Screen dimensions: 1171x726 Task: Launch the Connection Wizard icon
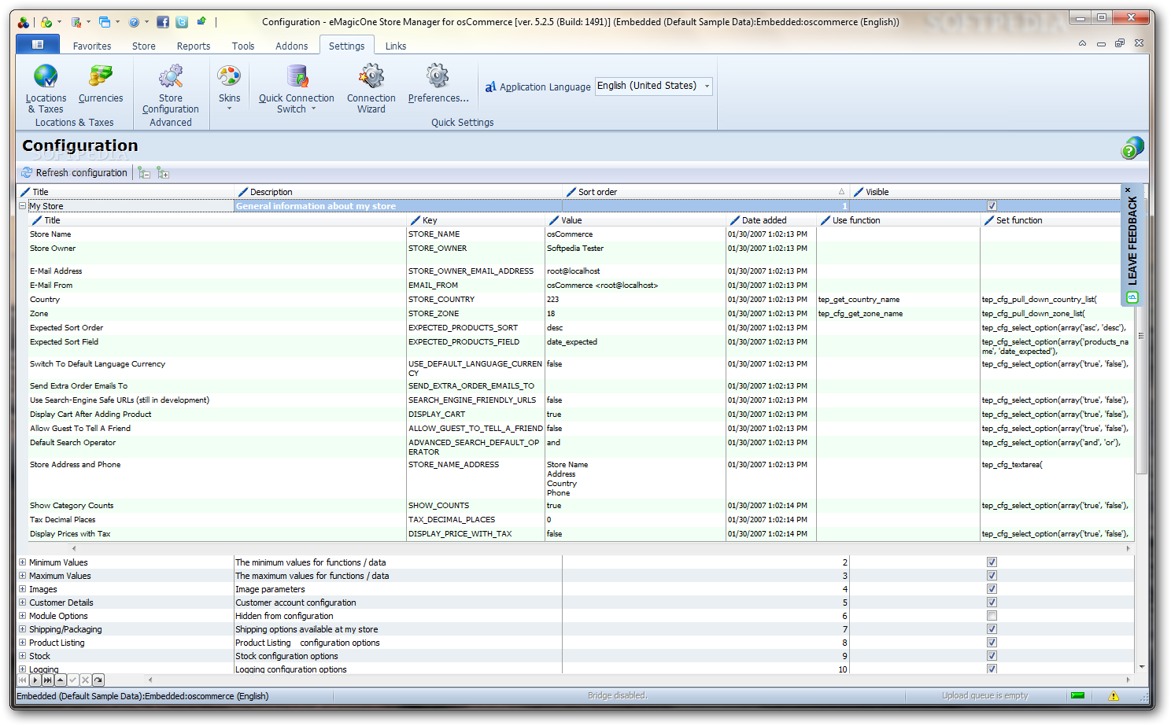click(x=371, y=76)
